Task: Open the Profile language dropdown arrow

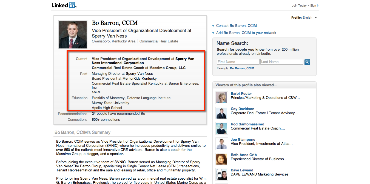Action: point(316,18)
